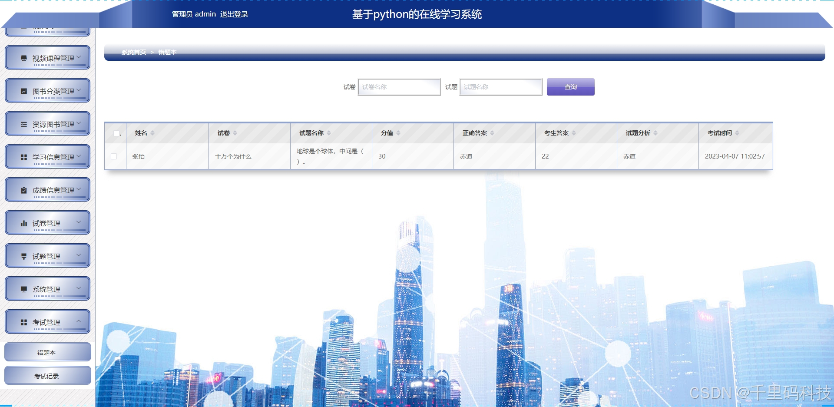This screenshot has width=834, height=407.
Task: Expand 试卷管理 with its chevron
Action: (x=79, y=222)
